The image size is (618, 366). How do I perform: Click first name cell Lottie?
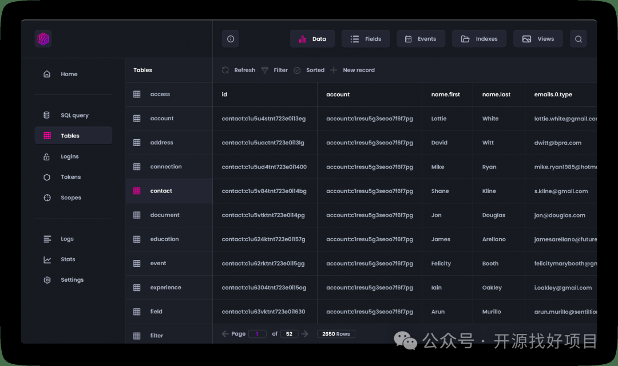439,119
